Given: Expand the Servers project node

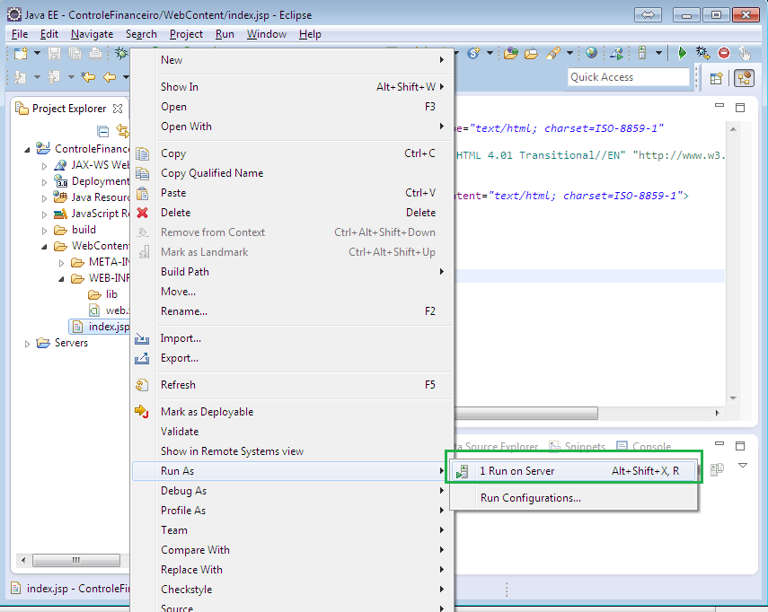Looking at the screenshot, I should point(27,344).
